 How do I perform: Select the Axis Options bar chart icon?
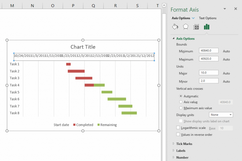point(206,27)
